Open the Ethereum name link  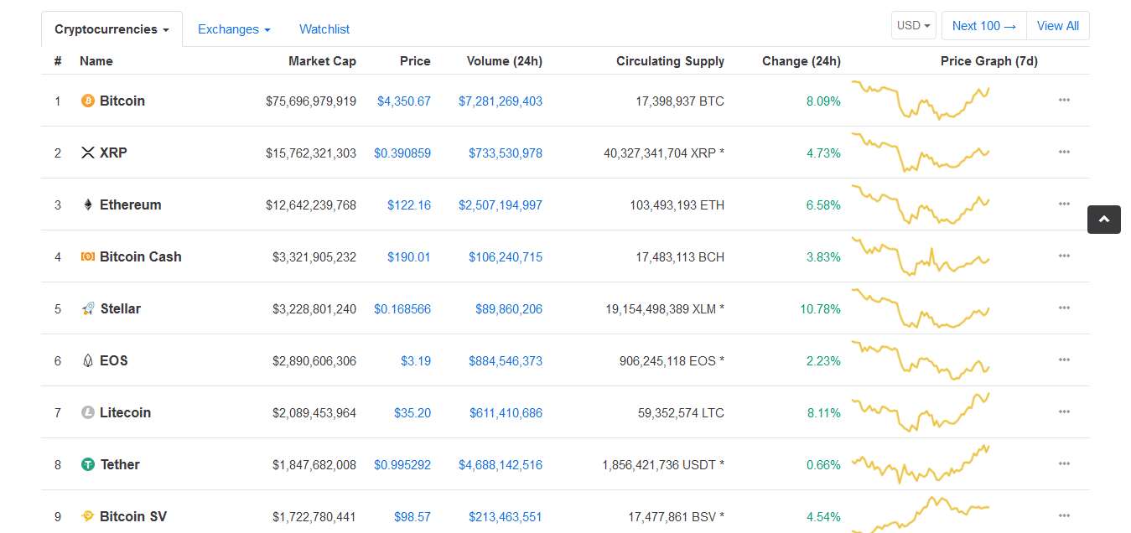click(131, 204)
